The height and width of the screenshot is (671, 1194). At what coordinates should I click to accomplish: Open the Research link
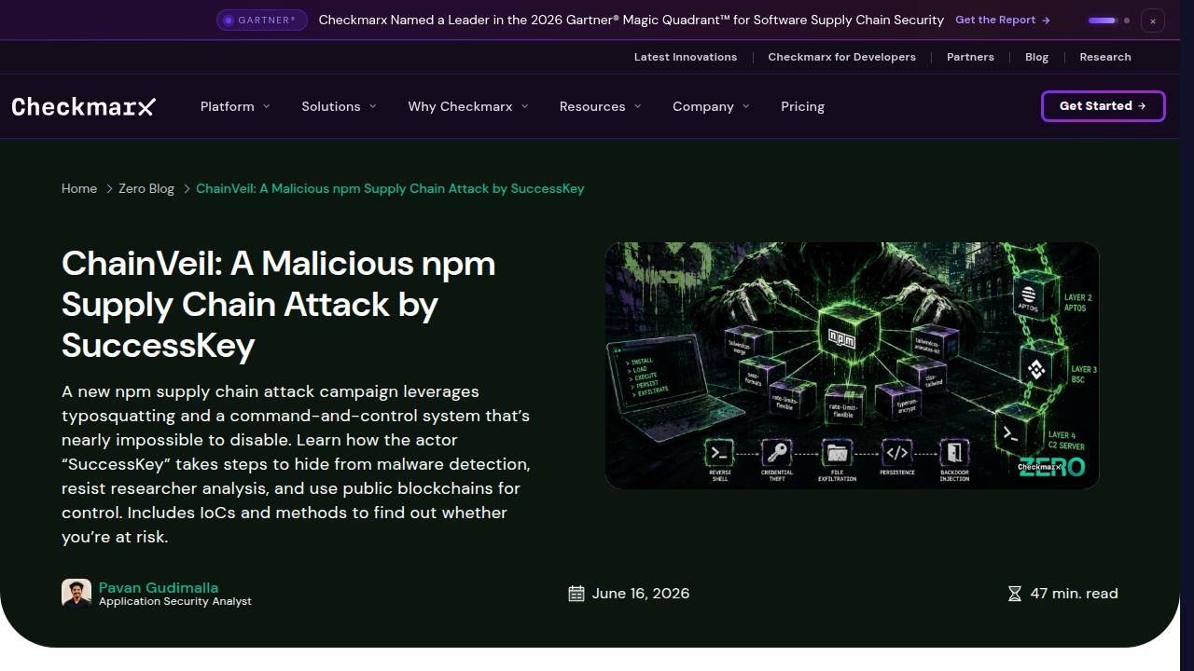pyautogui.click(x=1105, y=57)
